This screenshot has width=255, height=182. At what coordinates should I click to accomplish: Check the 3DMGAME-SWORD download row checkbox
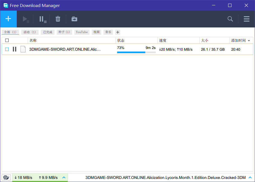click(7, 49)
